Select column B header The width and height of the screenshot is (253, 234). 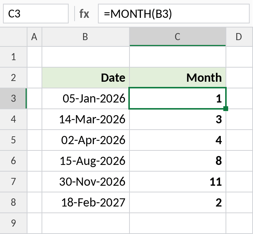[86, 37]
